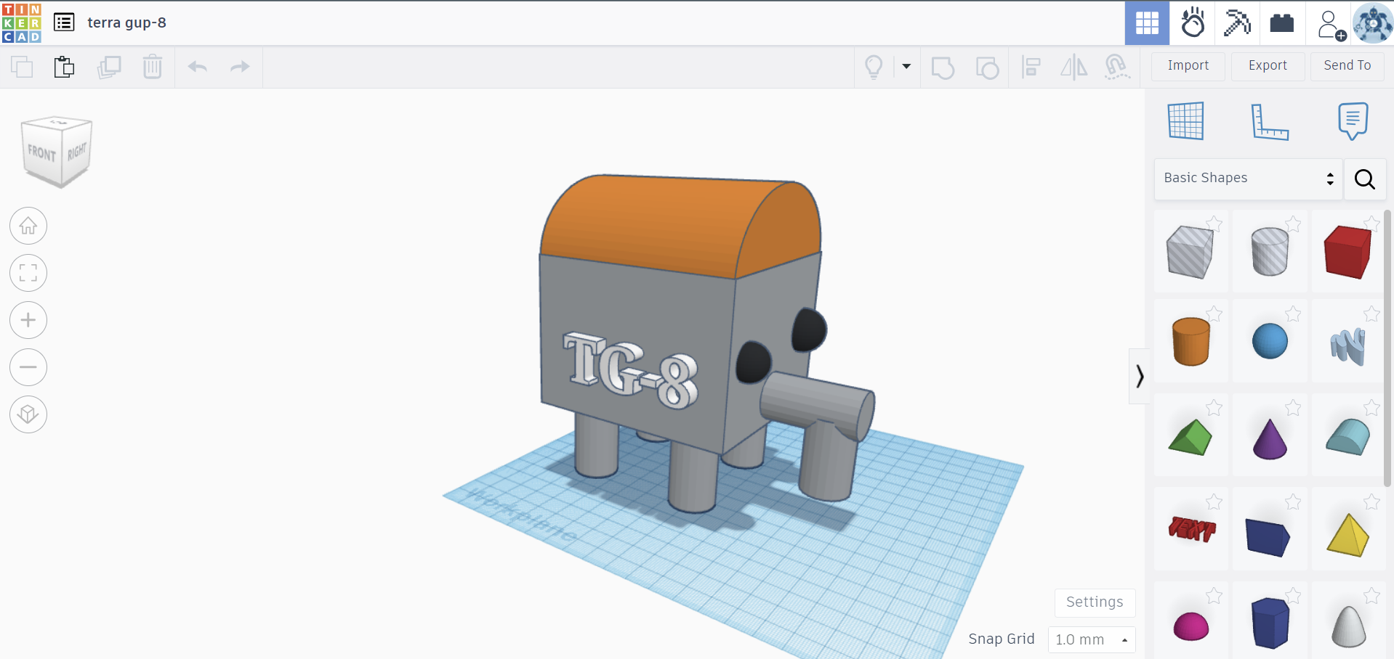
Task: Click the Home view button
Action: coord(28,226)
